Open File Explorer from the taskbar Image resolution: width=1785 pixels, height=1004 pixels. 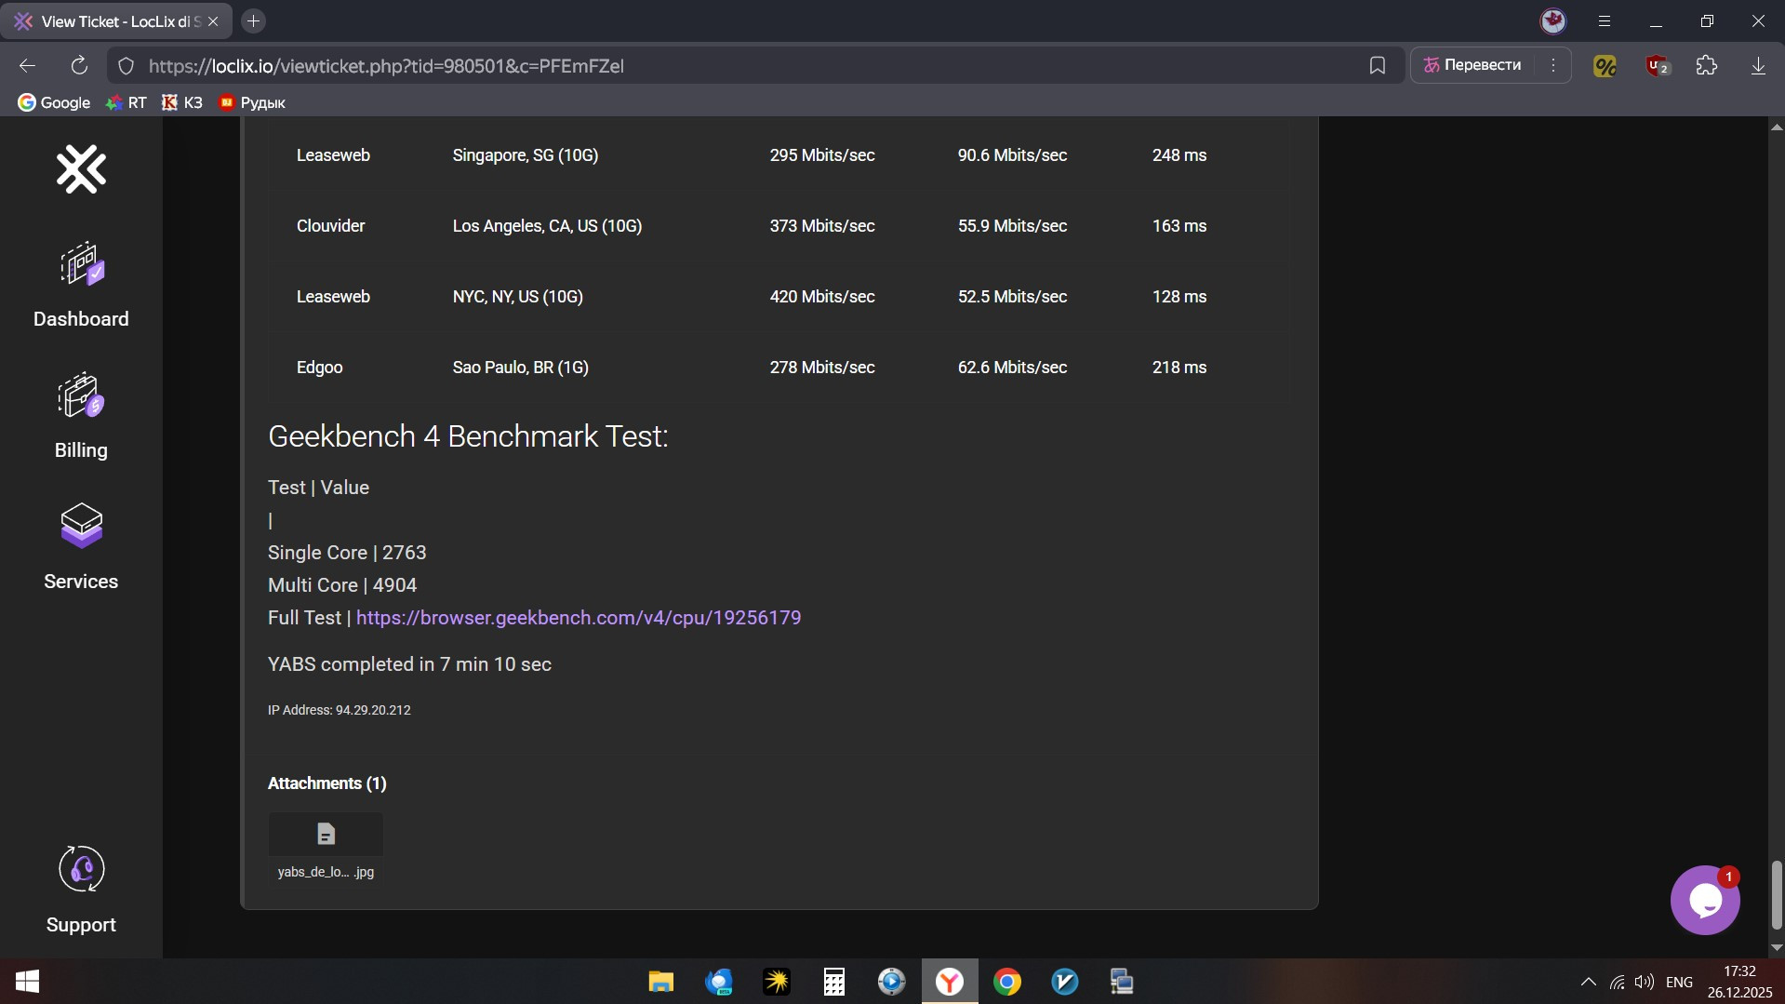[660, 982]
